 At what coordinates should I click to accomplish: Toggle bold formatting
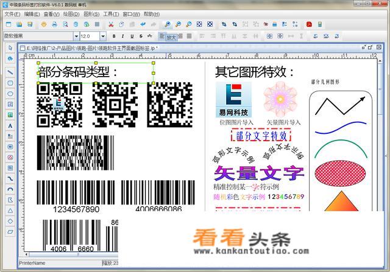coord(114,37)
